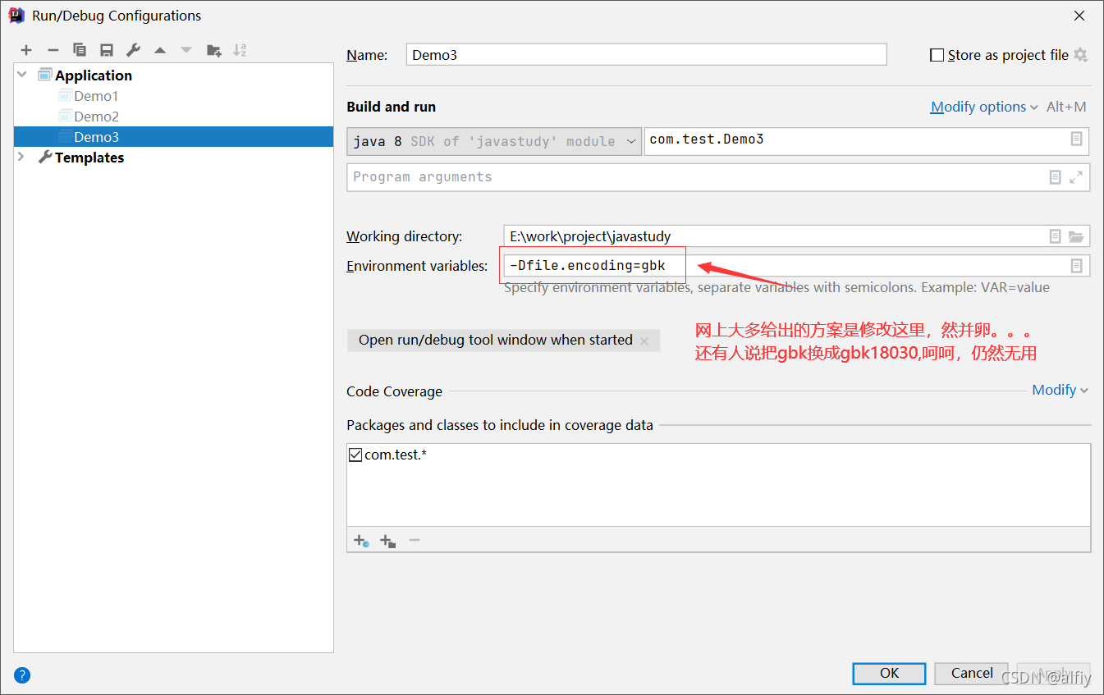The image size is (1104, 695).
Task: Uncheck the com.test.* coverage package
Action: (355, 454)
